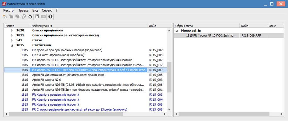Sort by the Найменування column header
288x121 pixels.
(x=89, y=26)
